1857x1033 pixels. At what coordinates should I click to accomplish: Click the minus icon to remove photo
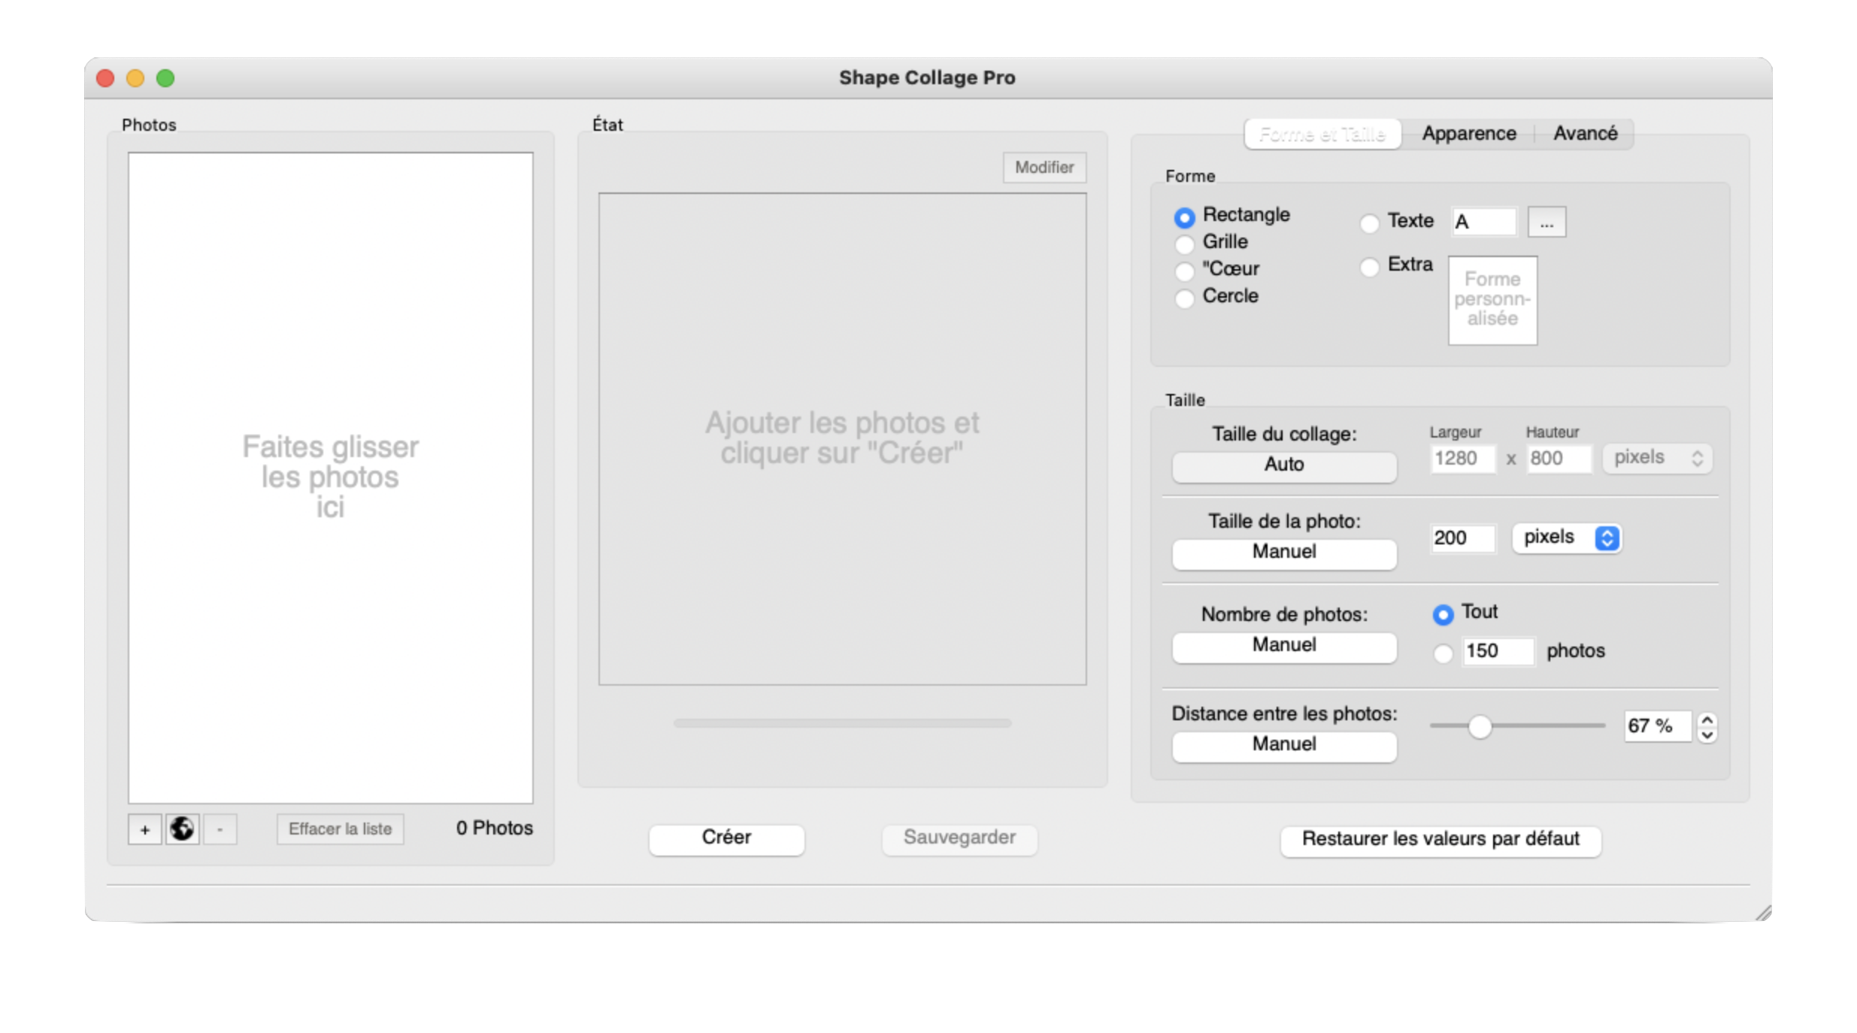pos(220,829)
